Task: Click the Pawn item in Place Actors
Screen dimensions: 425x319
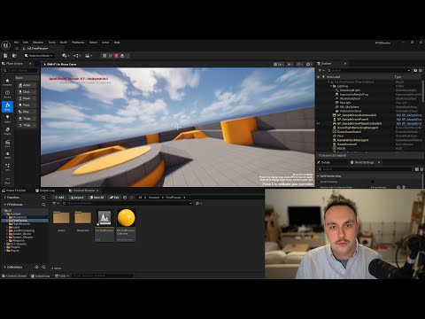Action: [x=27, y=98]
